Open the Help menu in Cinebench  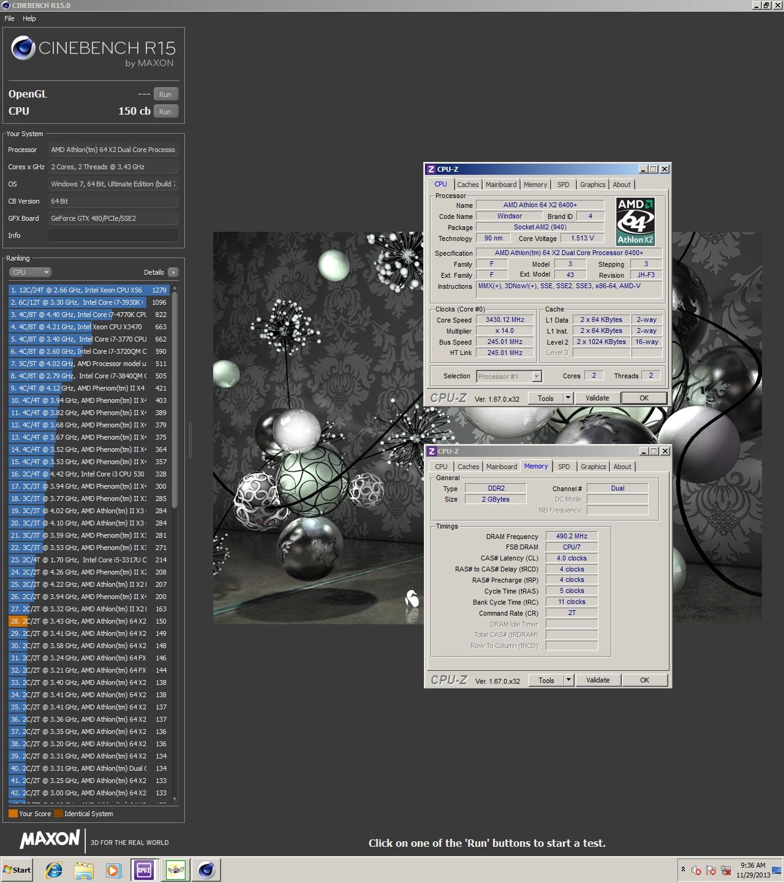pos(29,18)
